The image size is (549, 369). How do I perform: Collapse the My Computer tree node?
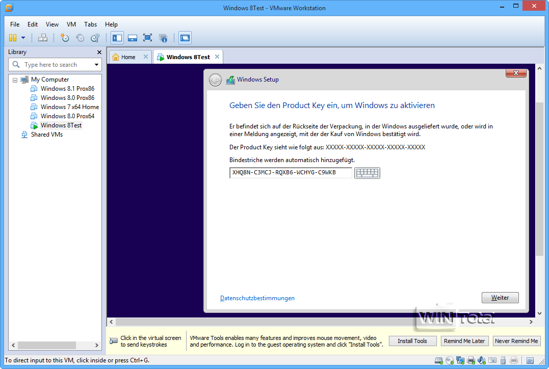tap(15, 80)
